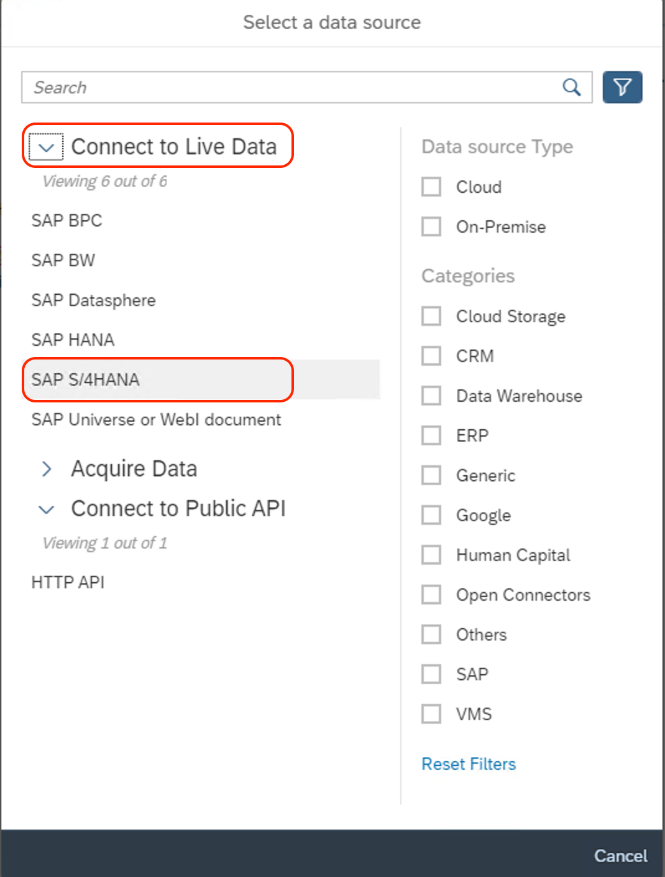Expand the Acquire Data section

click(x=47, y=469)
